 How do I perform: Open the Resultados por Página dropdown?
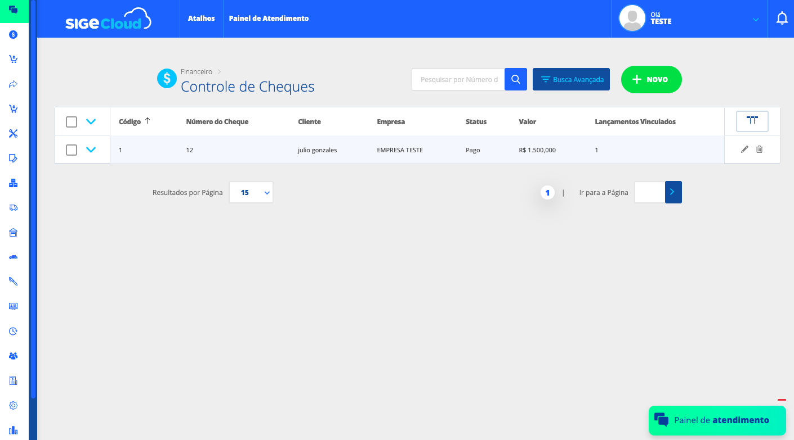[x=251, y=192]
